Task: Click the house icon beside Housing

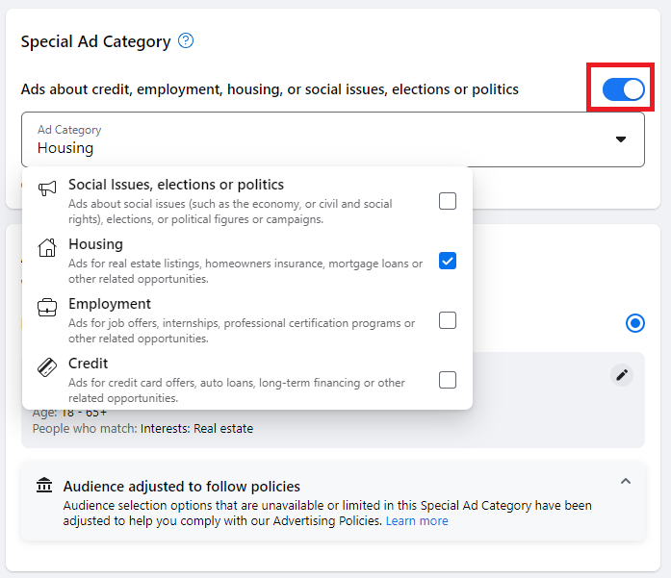Action: click(x=47, y=248)
